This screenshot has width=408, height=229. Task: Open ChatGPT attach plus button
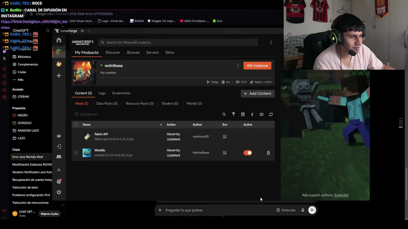160,210
